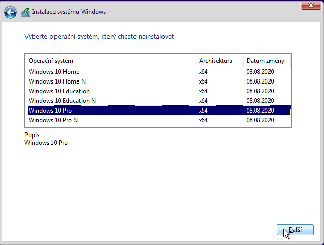The image size is (324, 245).
Task: Sort by Operační systém column header
Action: click(x=50, y=61)
